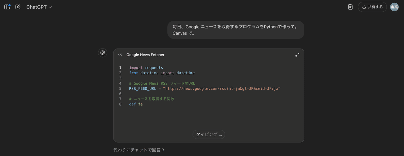Click 代わりにチャットで回答 link
404x156 pixels.
pos(139,150)
